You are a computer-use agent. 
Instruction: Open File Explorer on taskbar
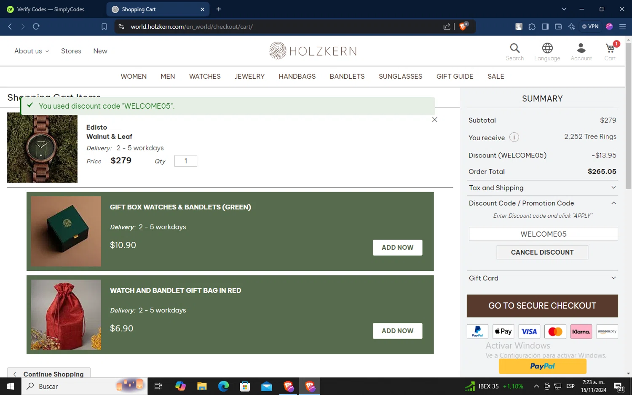click(202, 386)
